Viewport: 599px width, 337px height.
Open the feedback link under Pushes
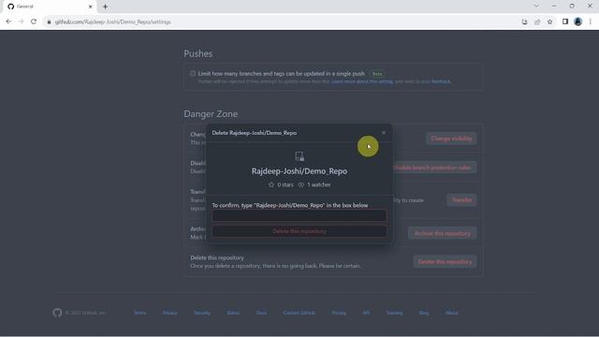point(441,81)
